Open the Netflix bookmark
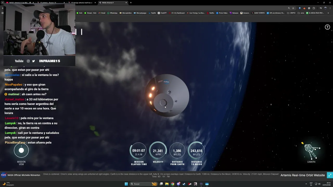333x187 pixels. 210,13
